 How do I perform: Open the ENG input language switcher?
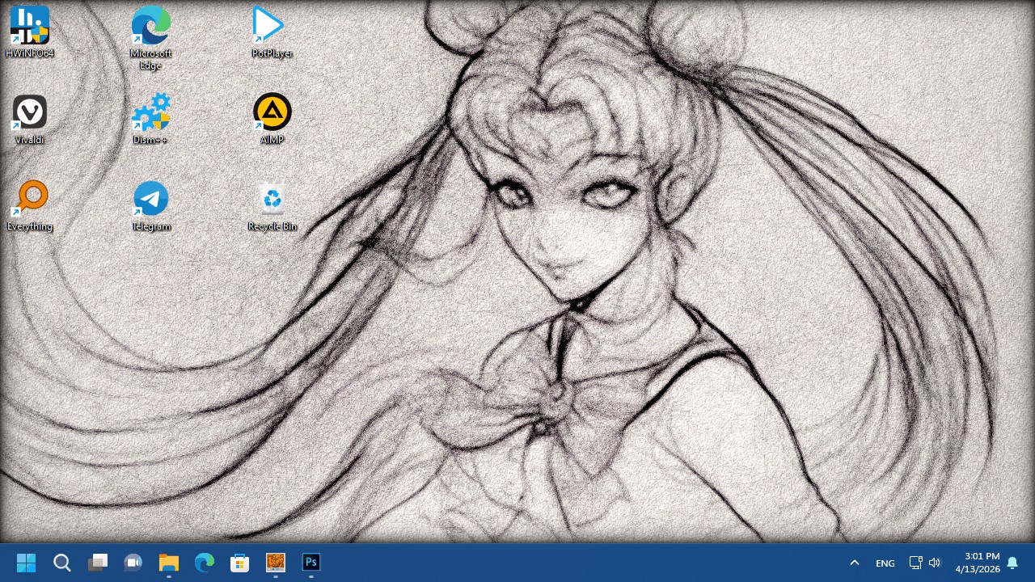pos(885,563)
